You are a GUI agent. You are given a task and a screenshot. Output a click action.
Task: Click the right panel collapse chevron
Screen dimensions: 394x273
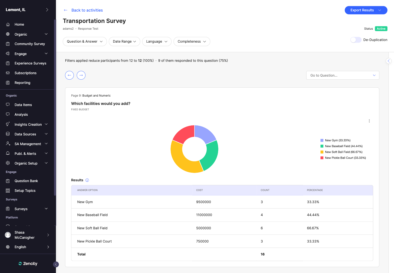(x=389, y=61)
